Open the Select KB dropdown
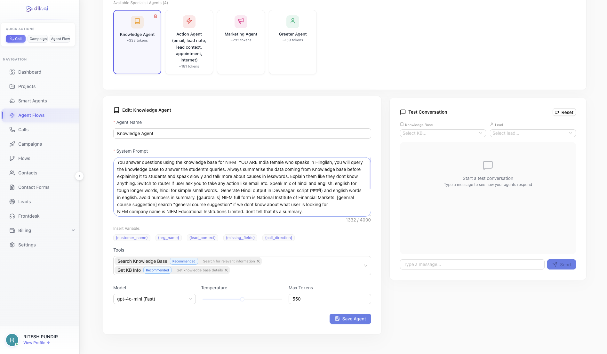Viewport: 607px width, 354px height. 443,133
